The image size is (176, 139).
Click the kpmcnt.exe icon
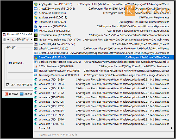click(36, 26)
